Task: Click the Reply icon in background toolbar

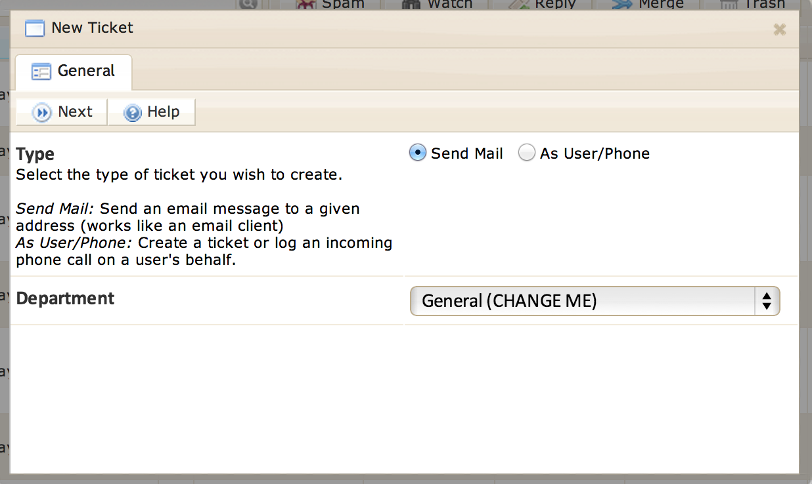Action: (x=517, y=4)
